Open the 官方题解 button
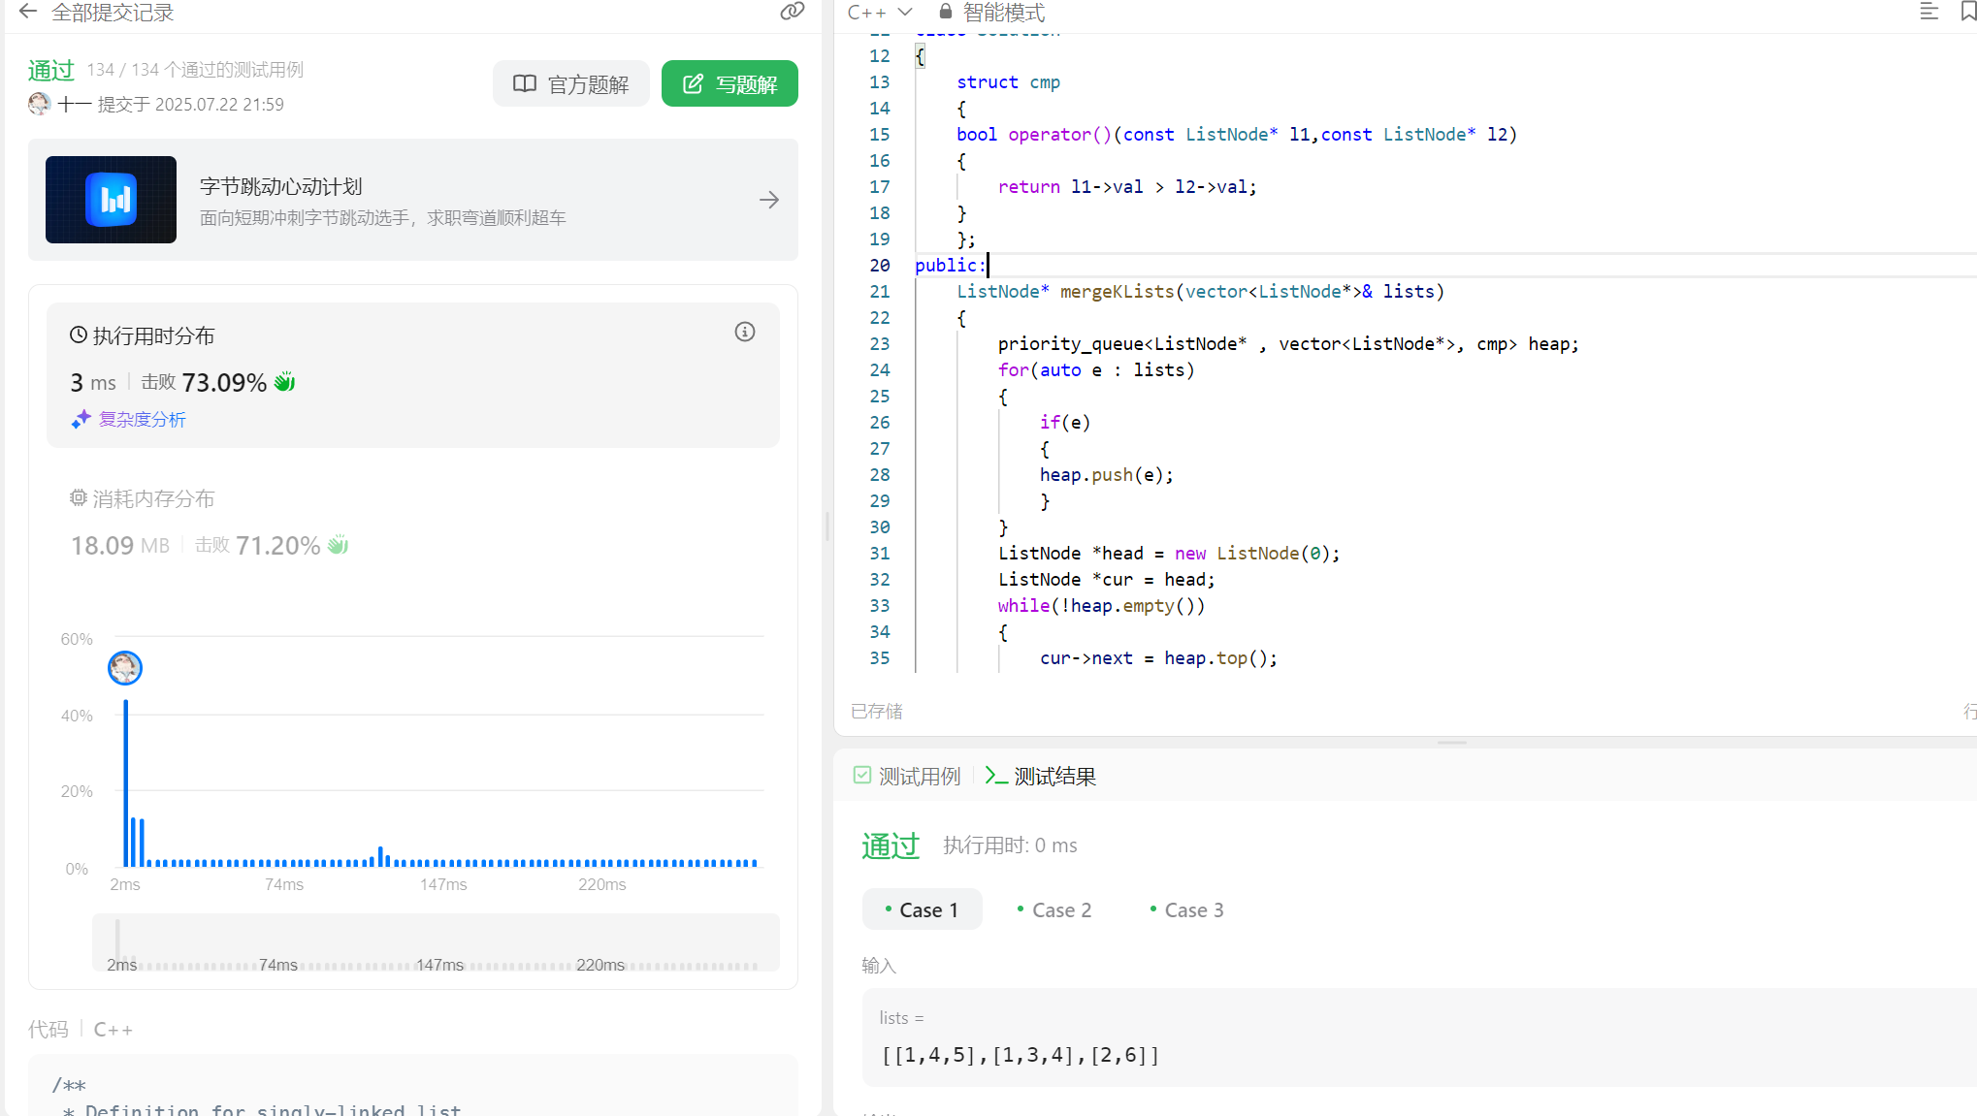The image size is (1977, 1116). pyautogui.click(x=570, y=84)
